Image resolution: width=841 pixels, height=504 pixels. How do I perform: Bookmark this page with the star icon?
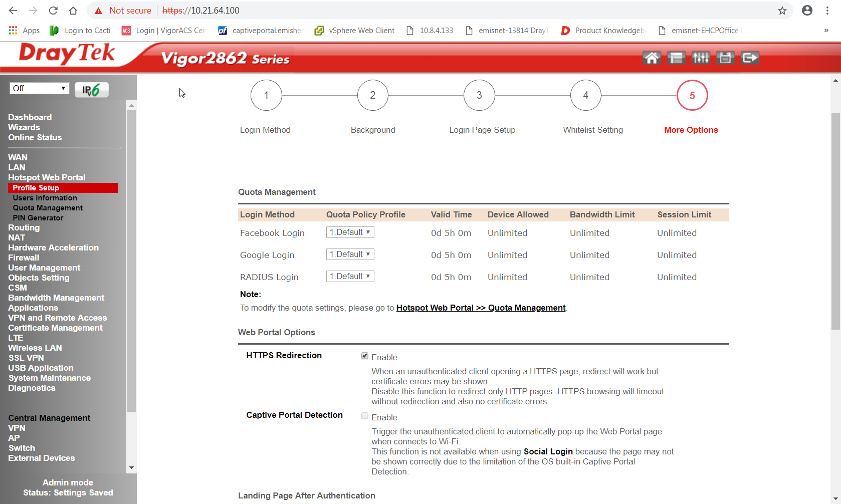[x=782, y=11]
